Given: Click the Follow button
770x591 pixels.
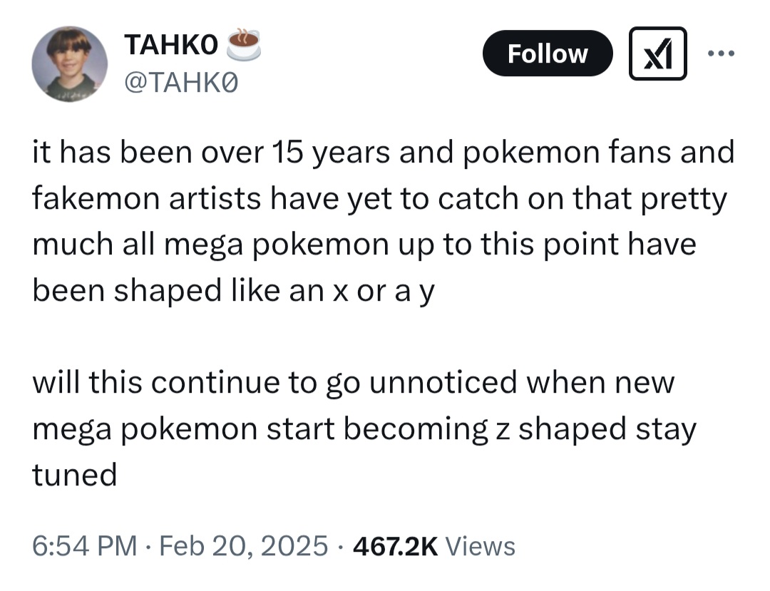Looking at the screenshot, I should coord(548,53).
